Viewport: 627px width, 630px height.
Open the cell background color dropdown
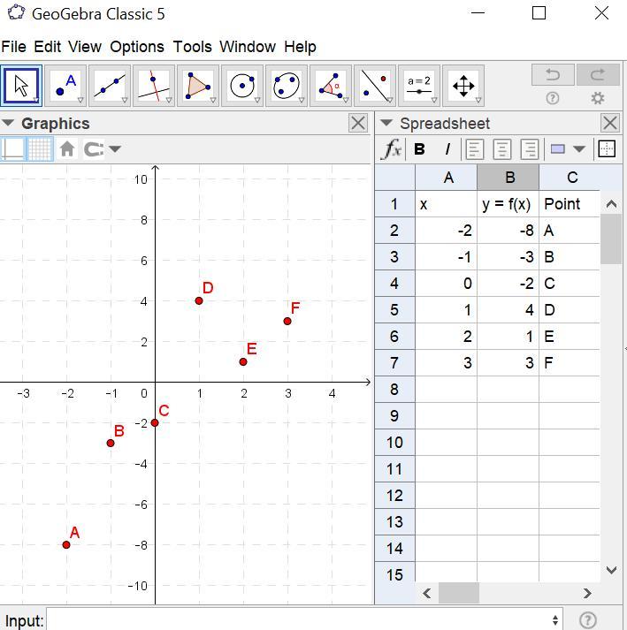(579, 149)
